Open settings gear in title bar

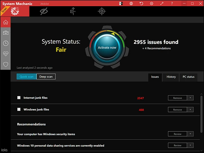pyautogui.click(x=152, y=3)
